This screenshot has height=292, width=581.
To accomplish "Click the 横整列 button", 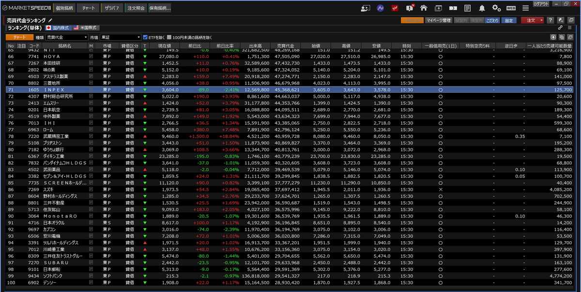I will pos(476,20).
